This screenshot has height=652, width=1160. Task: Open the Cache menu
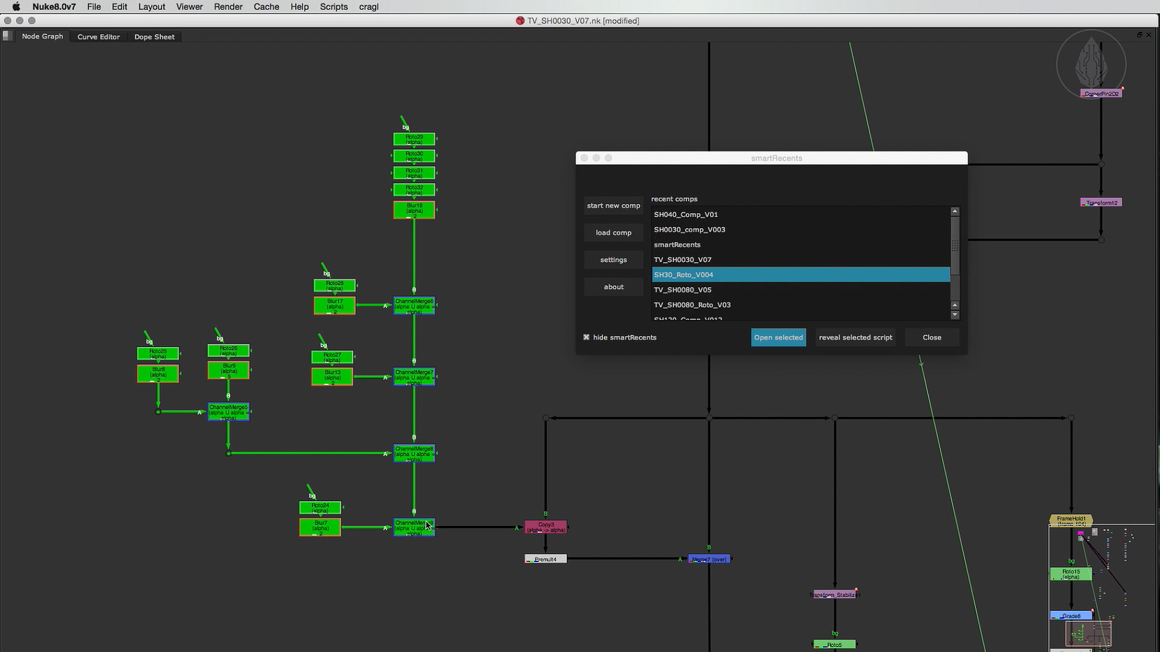pyautogui.click(x=266, y=7)
